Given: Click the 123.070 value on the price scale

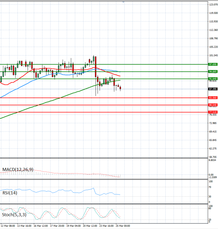Looking at the screenshot, I should click(213, 5).
